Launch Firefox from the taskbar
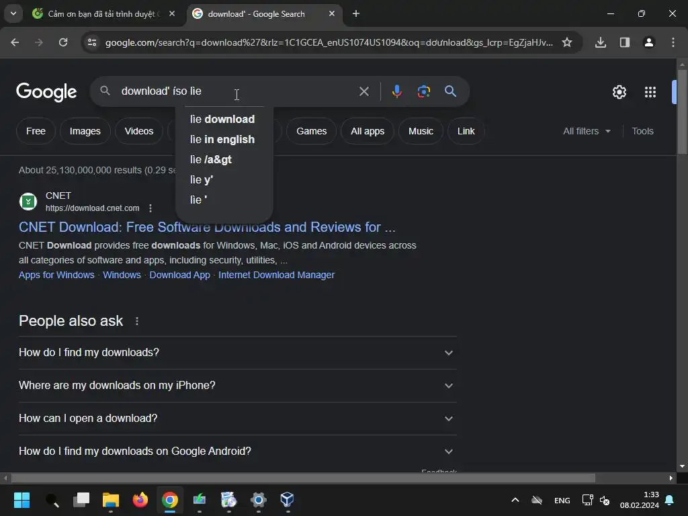Image resolution: width=688 pixels, height=516 pixels. tap(140, 500)
